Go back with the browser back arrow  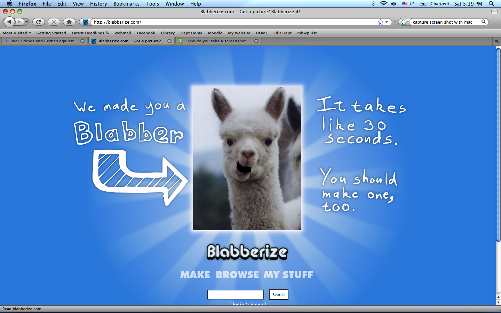click(x=9, y=22)
